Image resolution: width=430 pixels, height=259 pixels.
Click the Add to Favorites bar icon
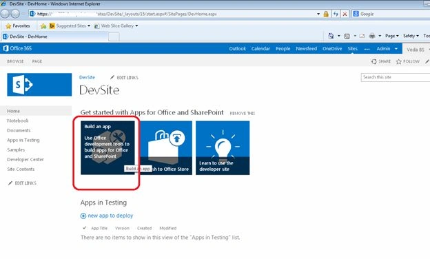(x=43, y=25)
